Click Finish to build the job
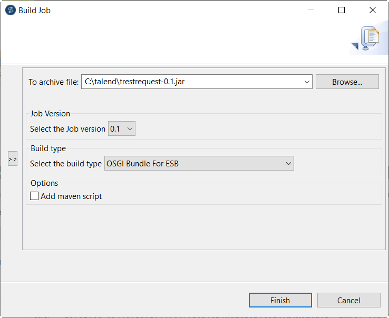 pyautogui.click(x=280, y=300)
